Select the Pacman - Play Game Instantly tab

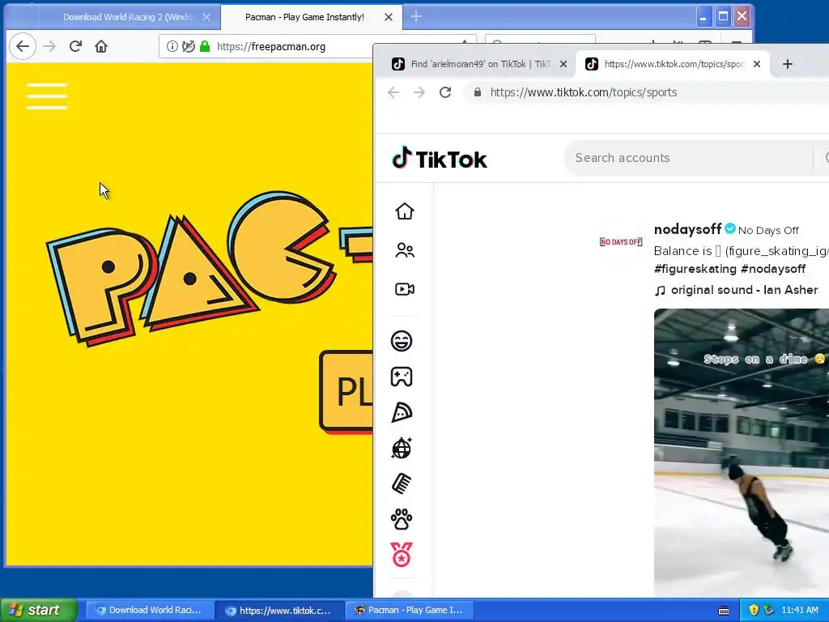click(x=304, y=17)
